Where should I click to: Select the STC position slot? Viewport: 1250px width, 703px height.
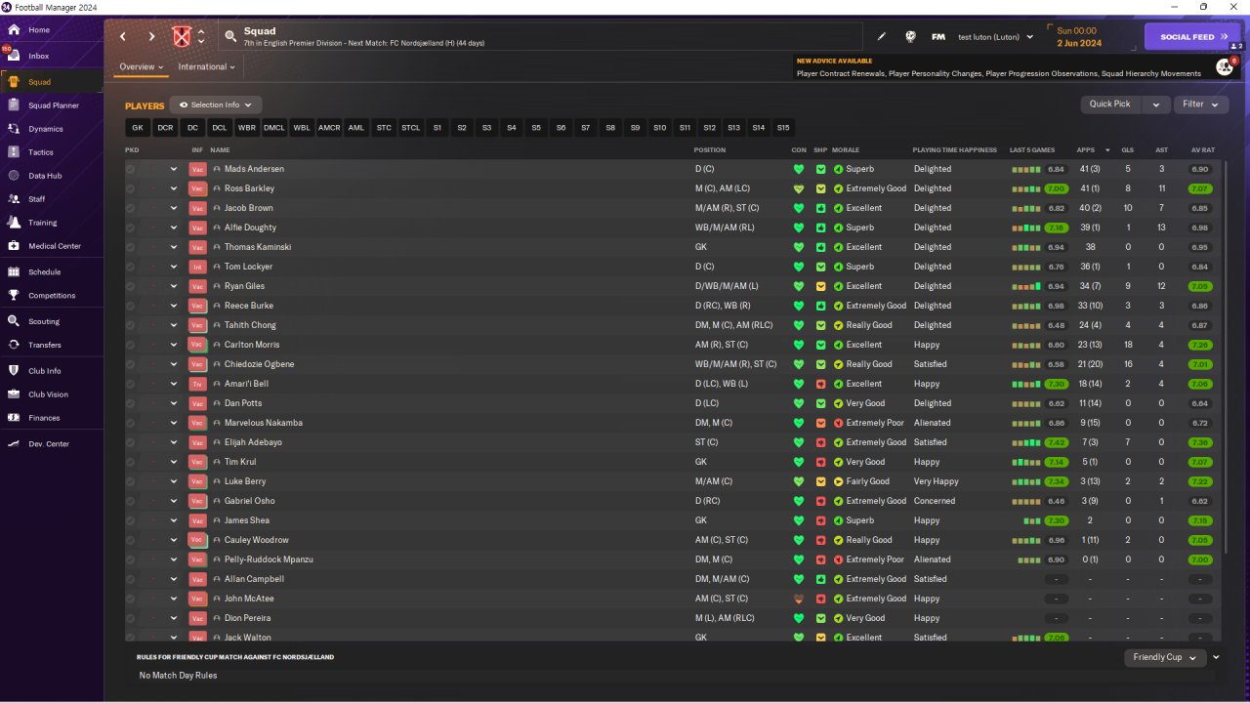click(x=384, y=128)
